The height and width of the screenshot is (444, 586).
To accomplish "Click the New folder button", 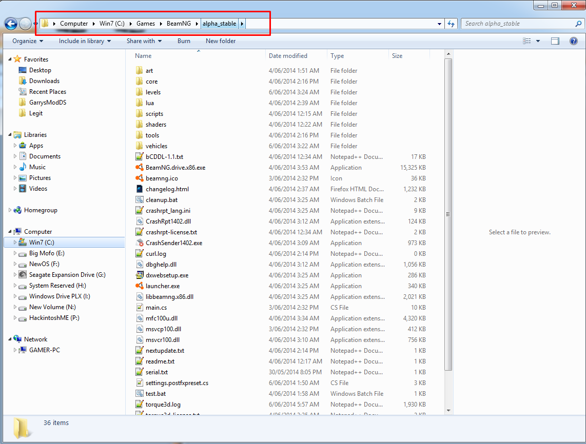I will 221,41.
